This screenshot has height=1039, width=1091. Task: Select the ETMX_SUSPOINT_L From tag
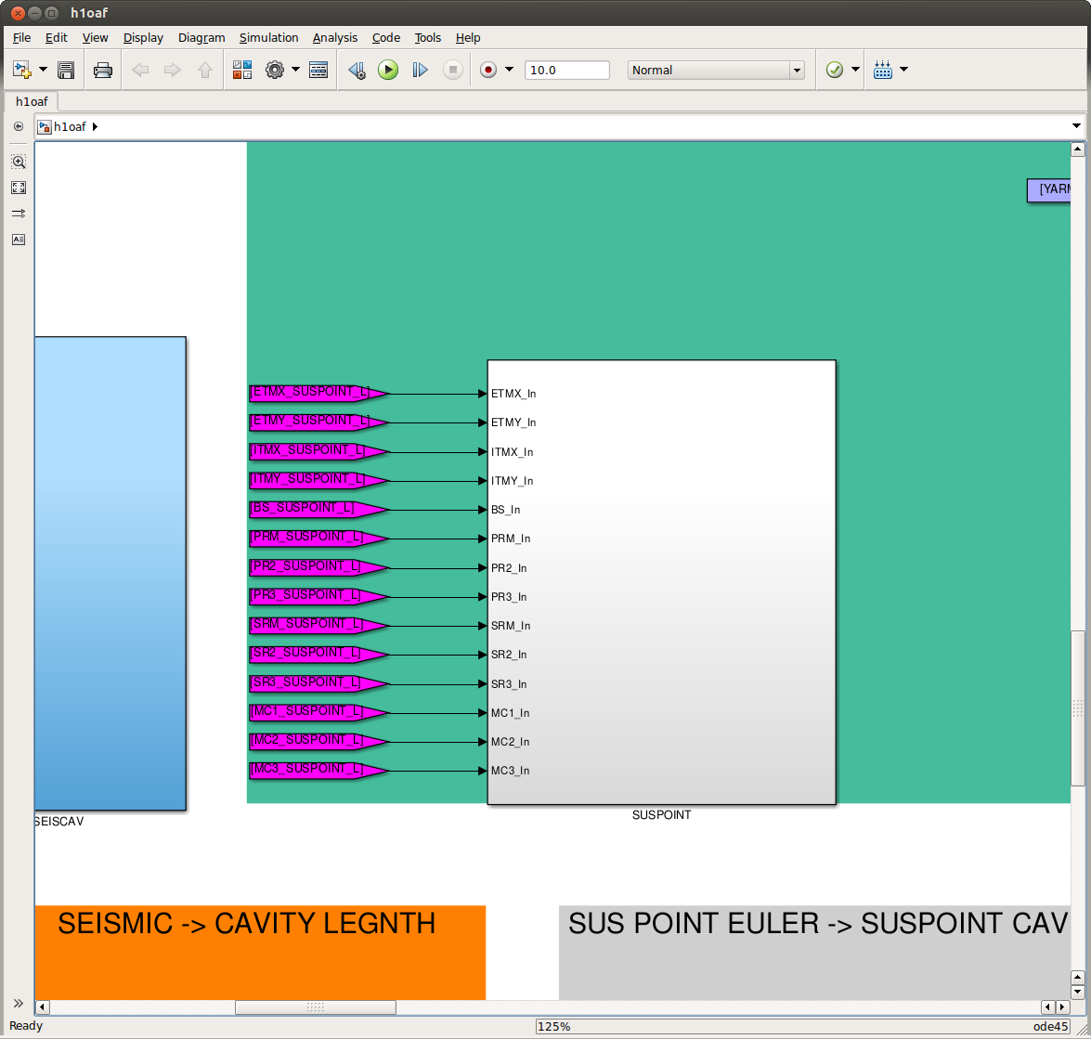click(x=318, y=393)
